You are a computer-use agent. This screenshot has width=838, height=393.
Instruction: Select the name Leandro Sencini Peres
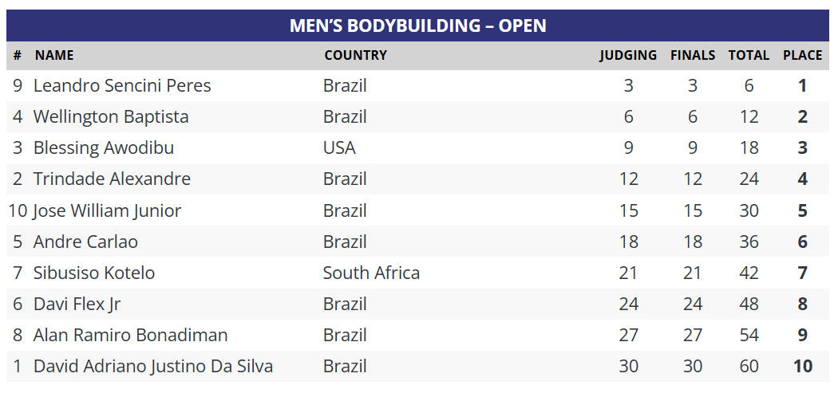click(x=122, y=86)
